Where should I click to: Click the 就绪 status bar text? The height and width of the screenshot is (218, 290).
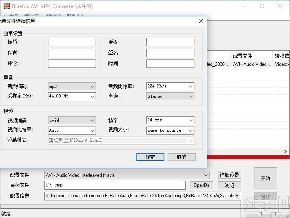(x=6, y=214)
